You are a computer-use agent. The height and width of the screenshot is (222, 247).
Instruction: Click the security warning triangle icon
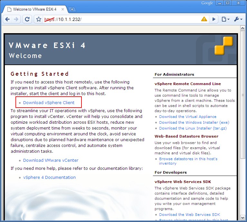pos(204,19)
